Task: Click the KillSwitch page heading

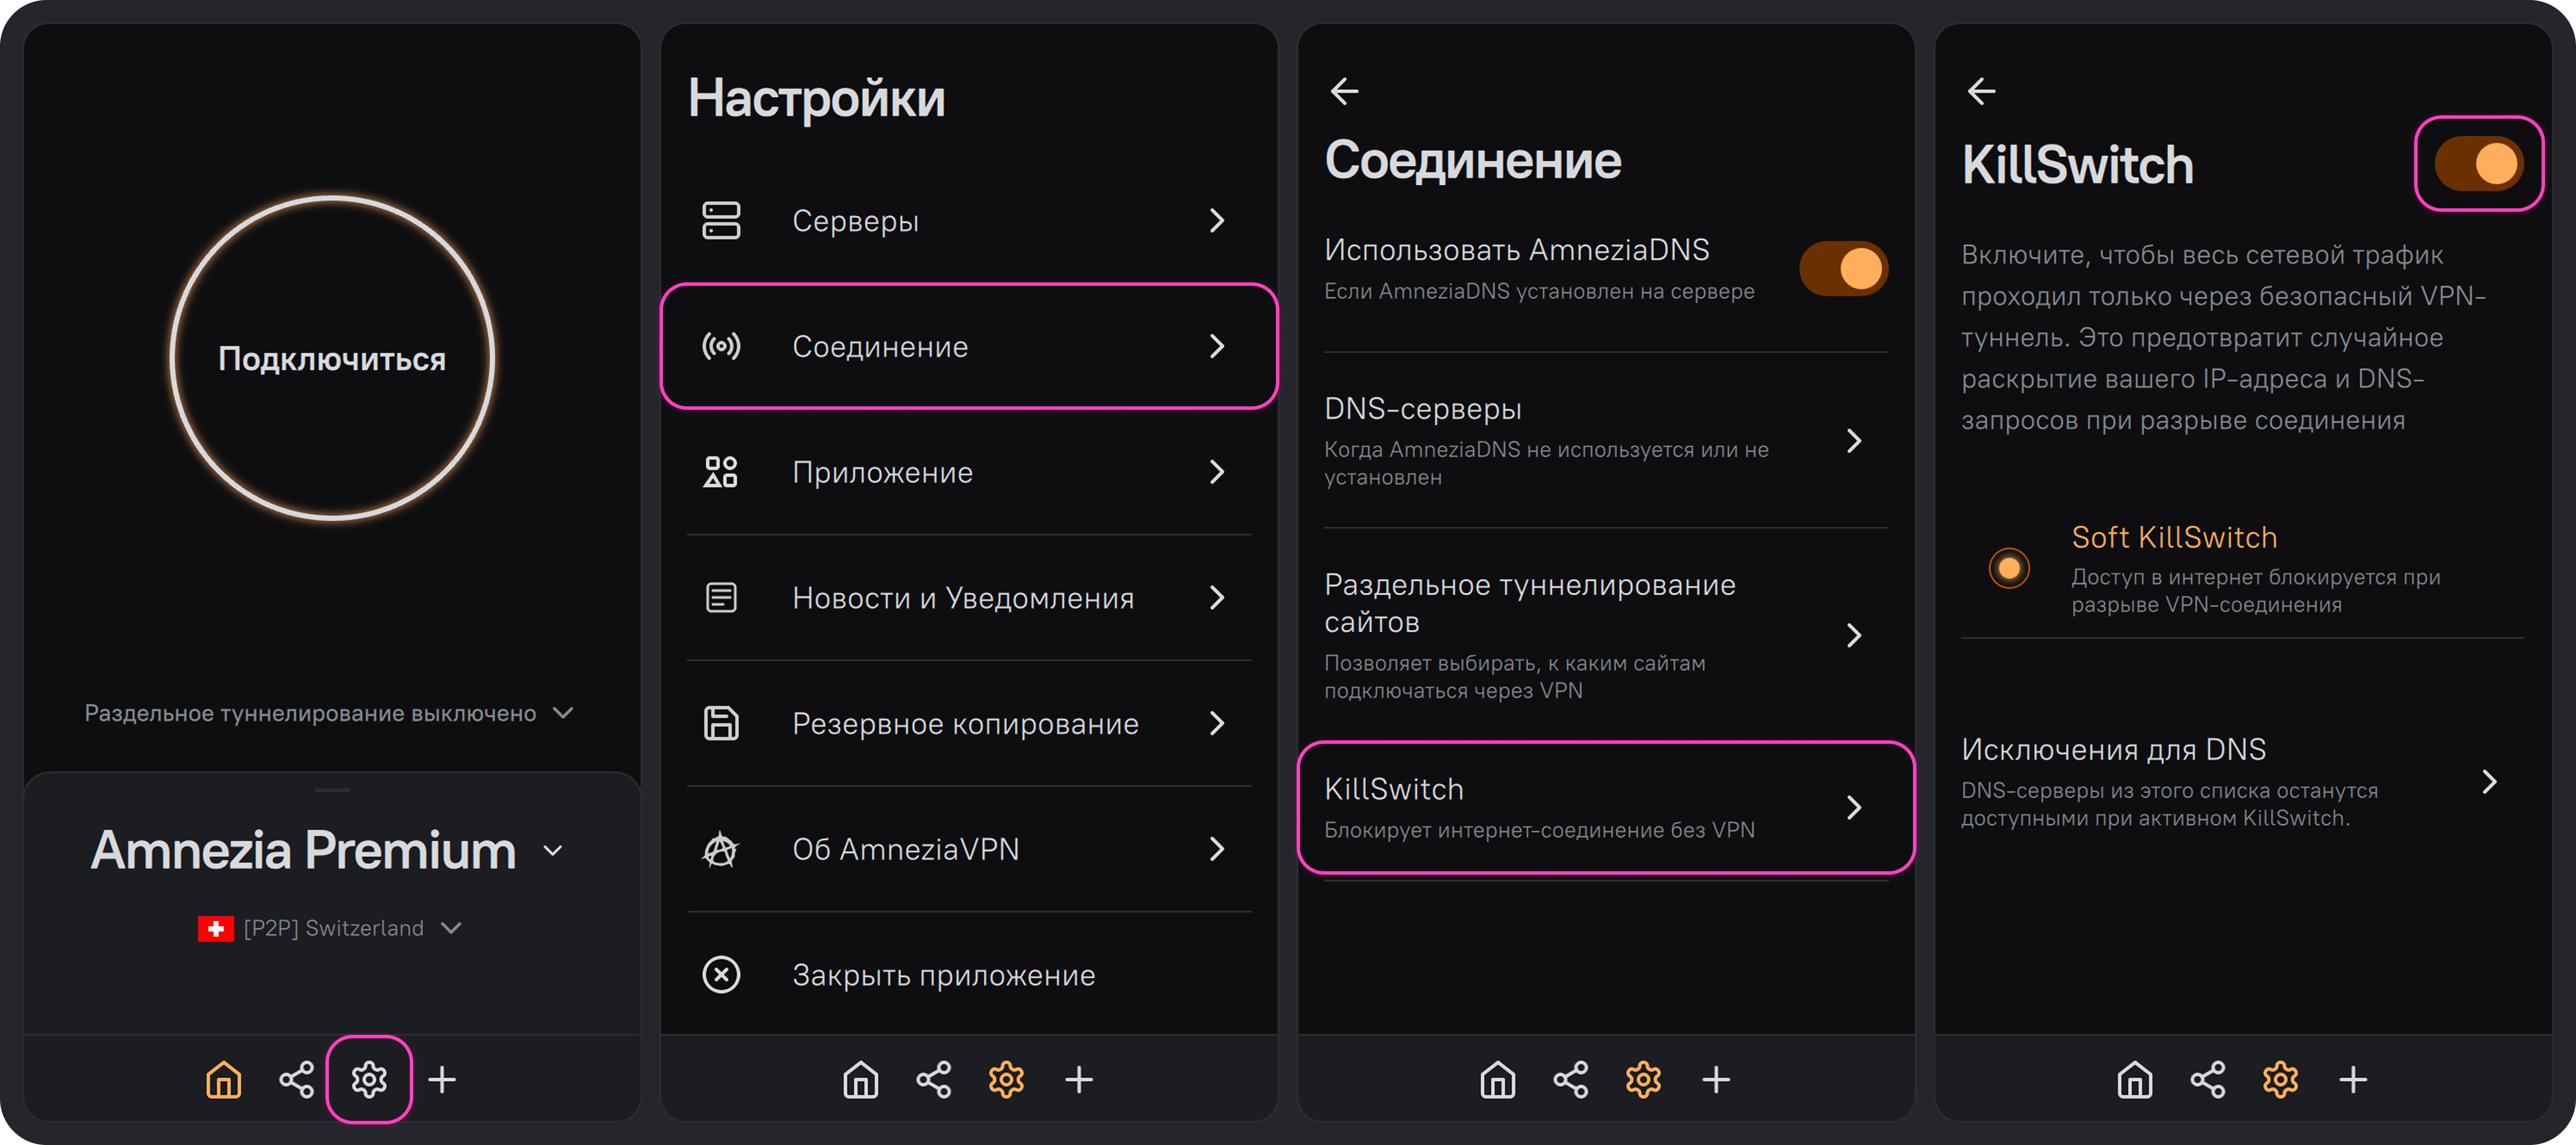Action: pyautogui.click(x=2077, y=165)
